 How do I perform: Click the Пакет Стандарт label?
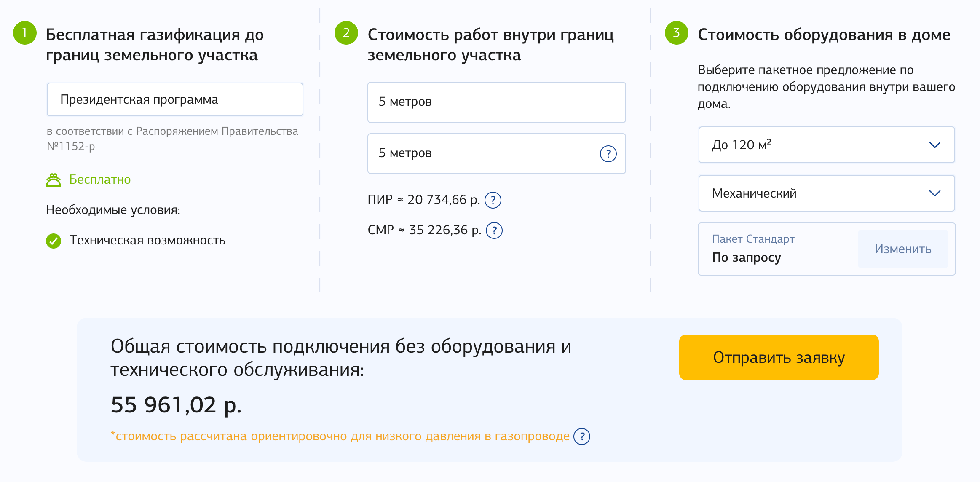[x=753, y=239]
